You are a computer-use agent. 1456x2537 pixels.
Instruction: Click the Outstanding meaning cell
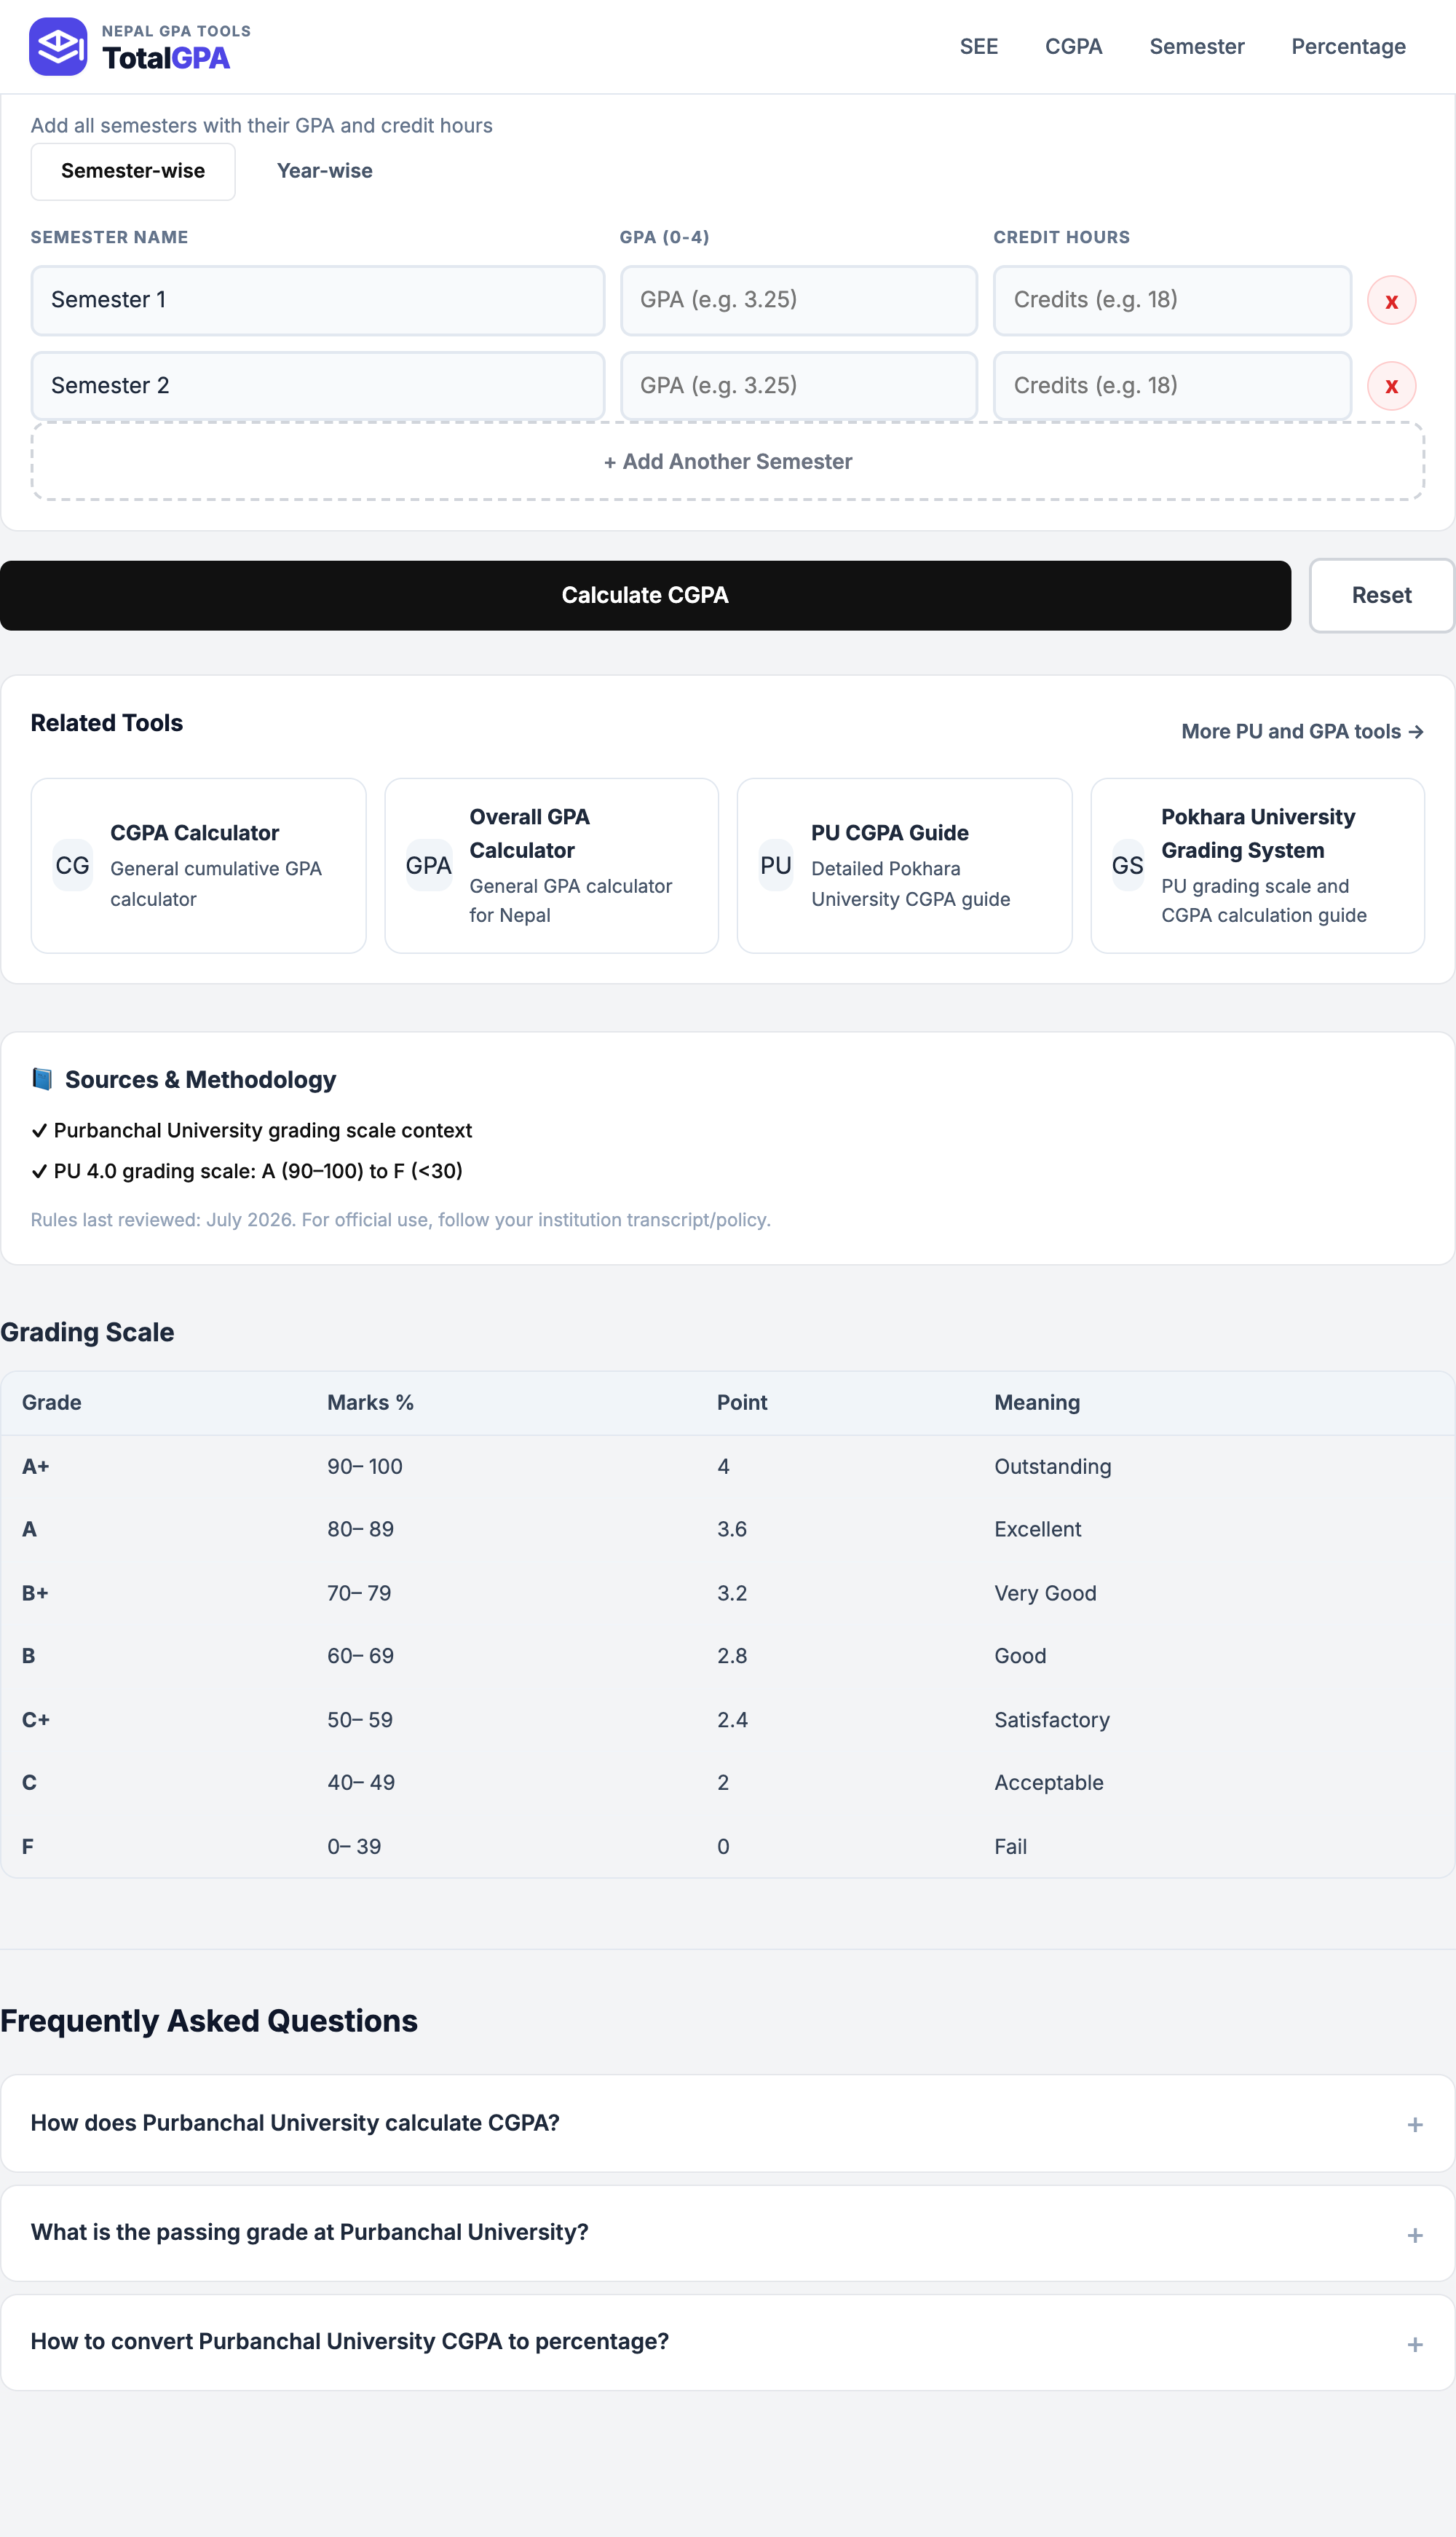(x=1052, y=1466)
